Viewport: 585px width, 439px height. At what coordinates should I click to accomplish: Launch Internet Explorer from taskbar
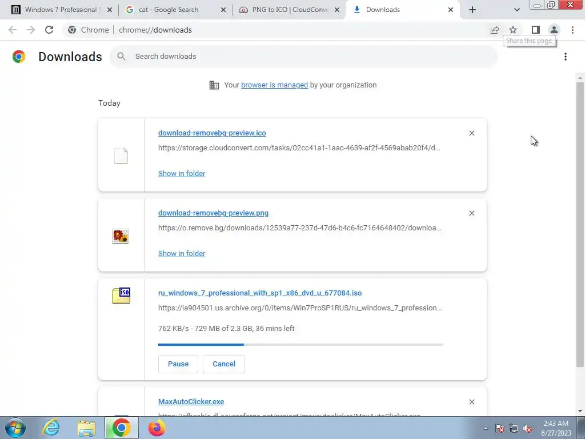pyautogui.click(x=51, y=428)
